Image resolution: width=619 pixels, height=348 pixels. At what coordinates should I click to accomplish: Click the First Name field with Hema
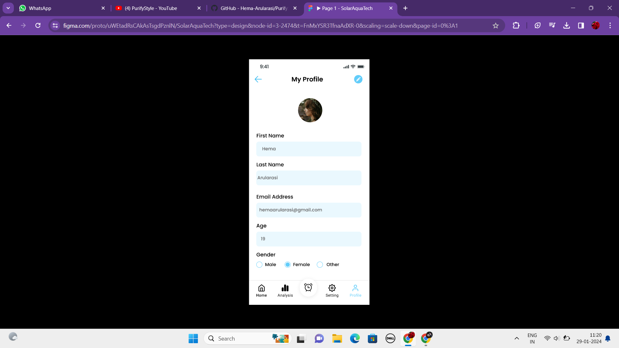309,149
